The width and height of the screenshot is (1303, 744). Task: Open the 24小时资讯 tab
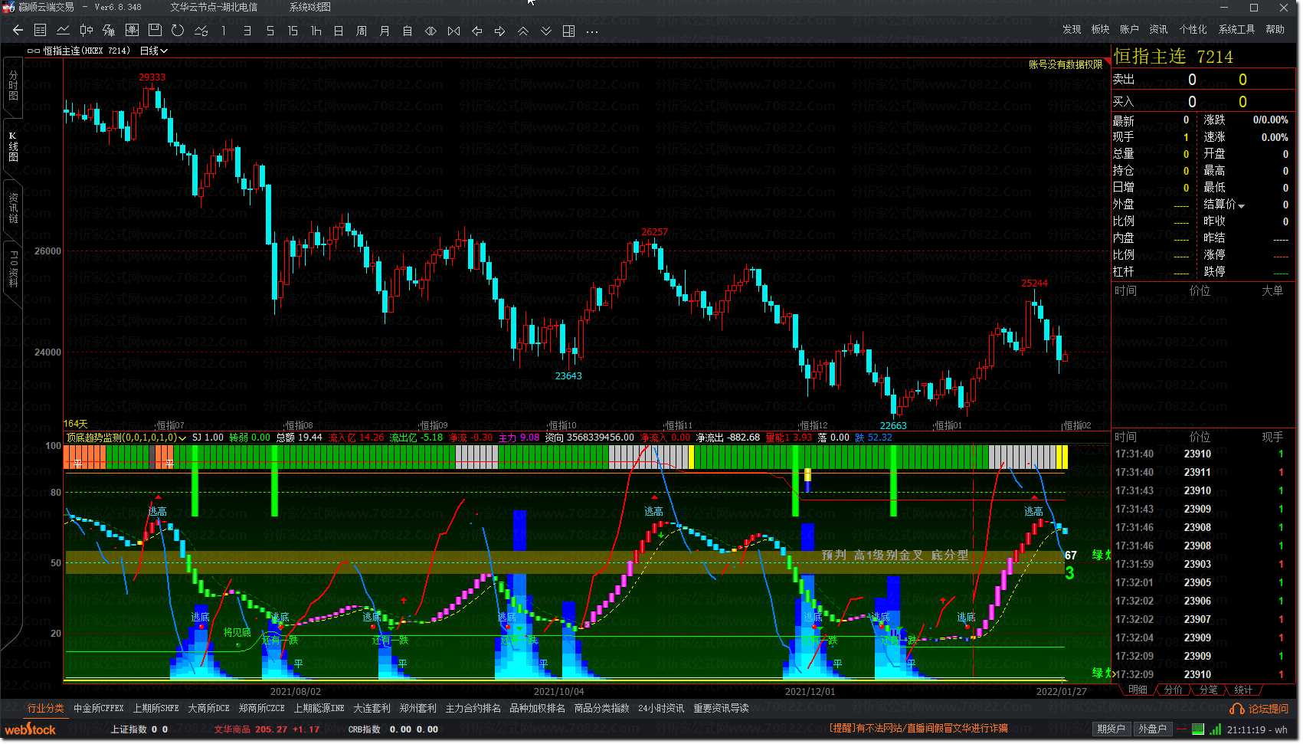[x=661, y=708]
